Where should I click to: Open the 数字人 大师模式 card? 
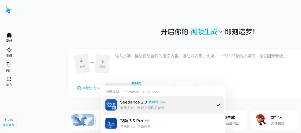pos(275,120)
